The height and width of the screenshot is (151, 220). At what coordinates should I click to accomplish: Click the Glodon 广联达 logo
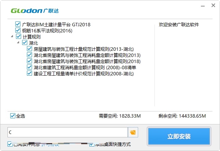point(35,11)
